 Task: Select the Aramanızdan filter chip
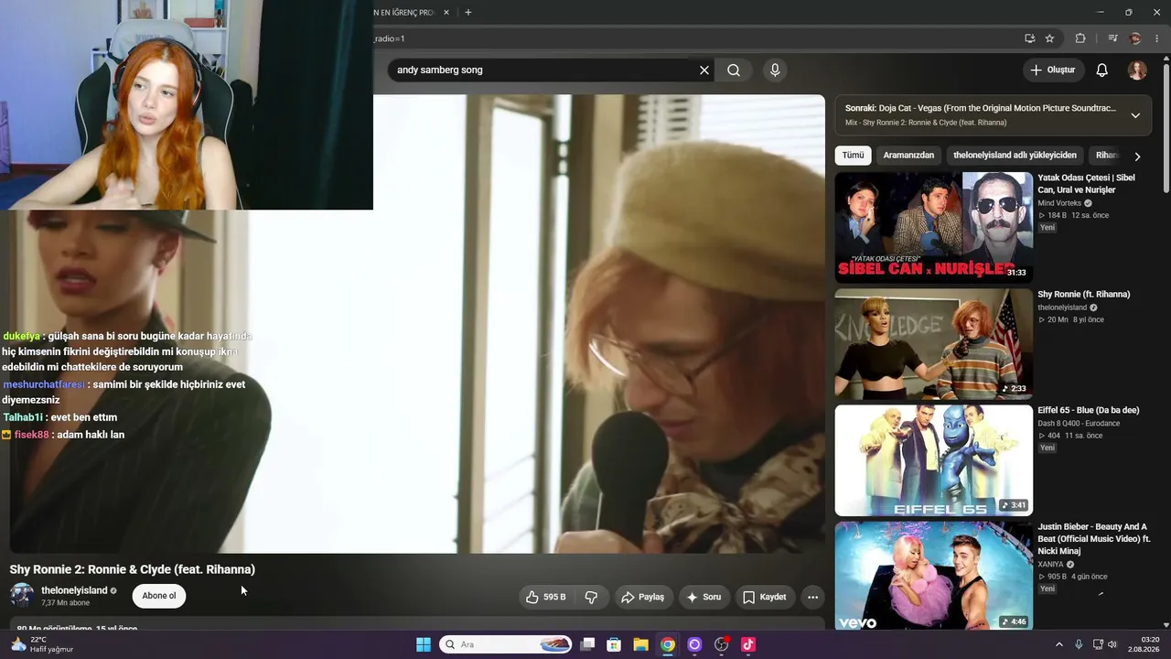tap(908, 156)
